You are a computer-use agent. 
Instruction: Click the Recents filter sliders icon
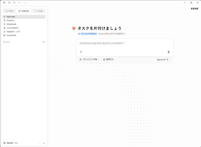tap(43, 42)
